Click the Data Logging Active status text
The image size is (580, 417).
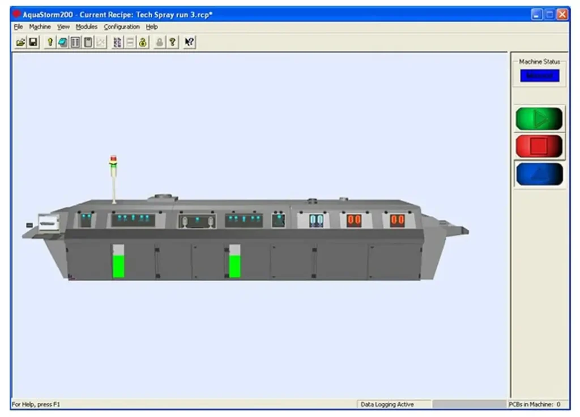click(387, 405)
